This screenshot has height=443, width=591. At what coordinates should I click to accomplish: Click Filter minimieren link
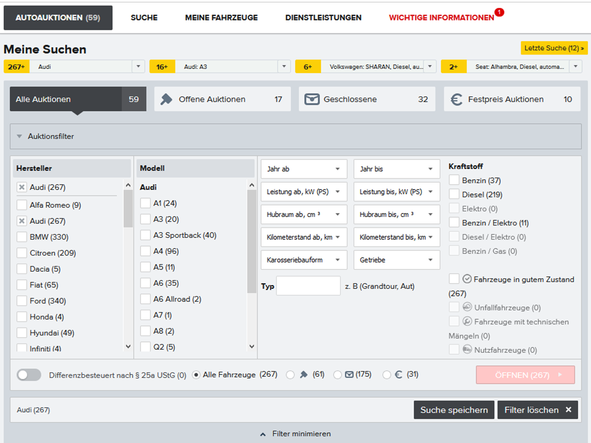301,434
